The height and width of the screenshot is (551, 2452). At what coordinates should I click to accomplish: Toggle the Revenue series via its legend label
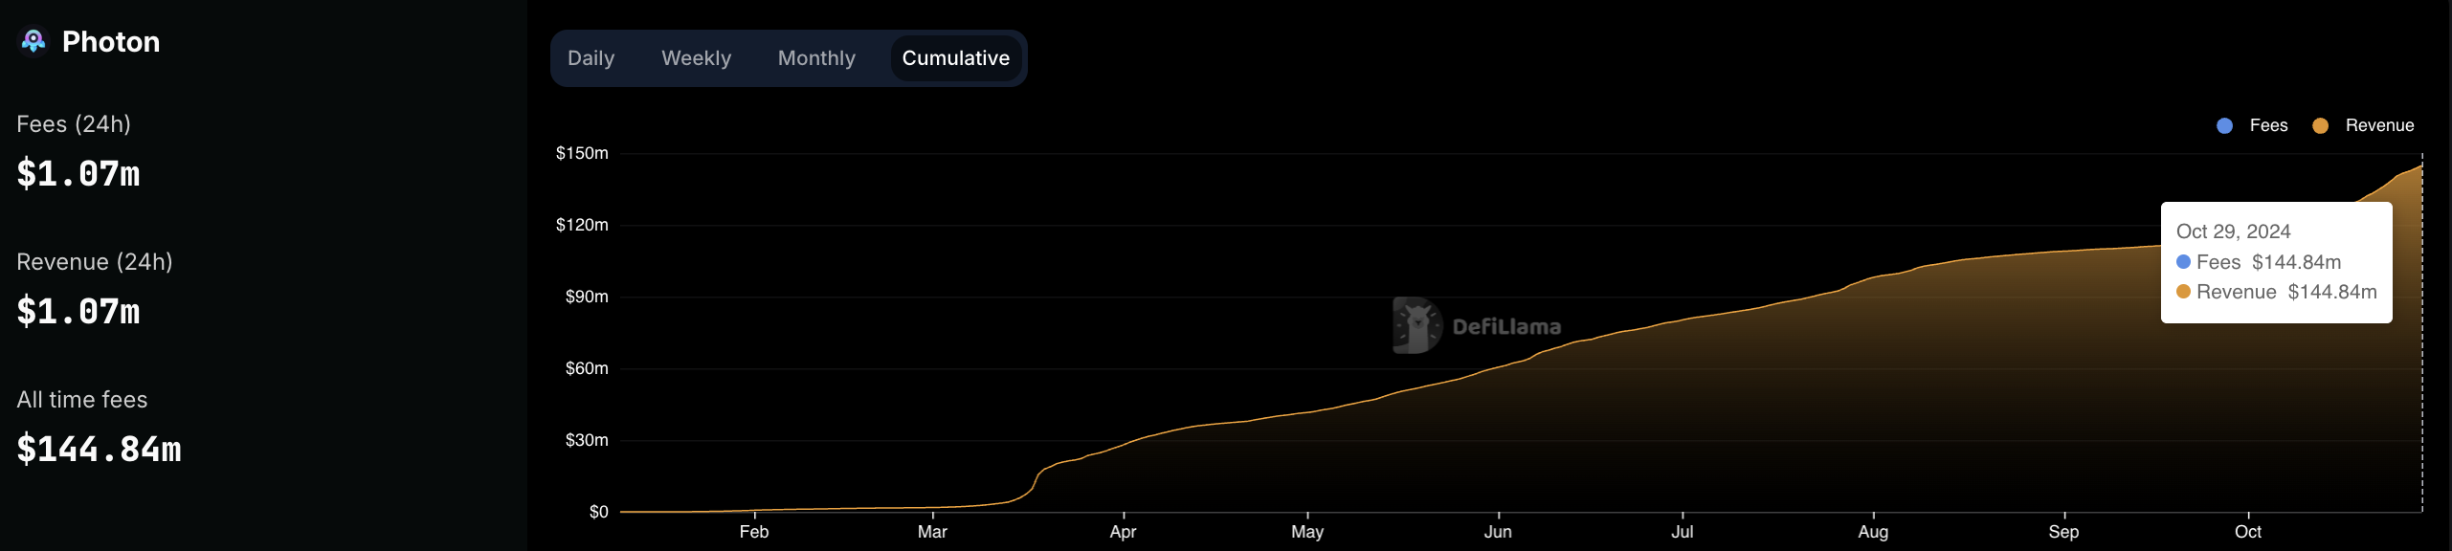[x=2379, y=125]
